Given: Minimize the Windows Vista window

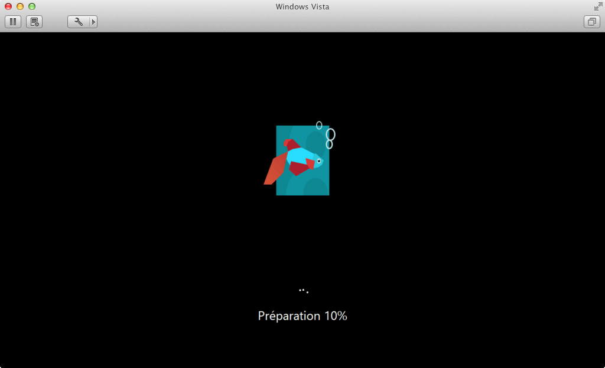Looking at the screenshot, I should tap(20, 6).
